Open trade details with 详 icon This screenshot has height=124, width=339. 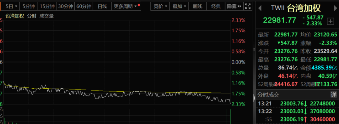tap(333, 95)
